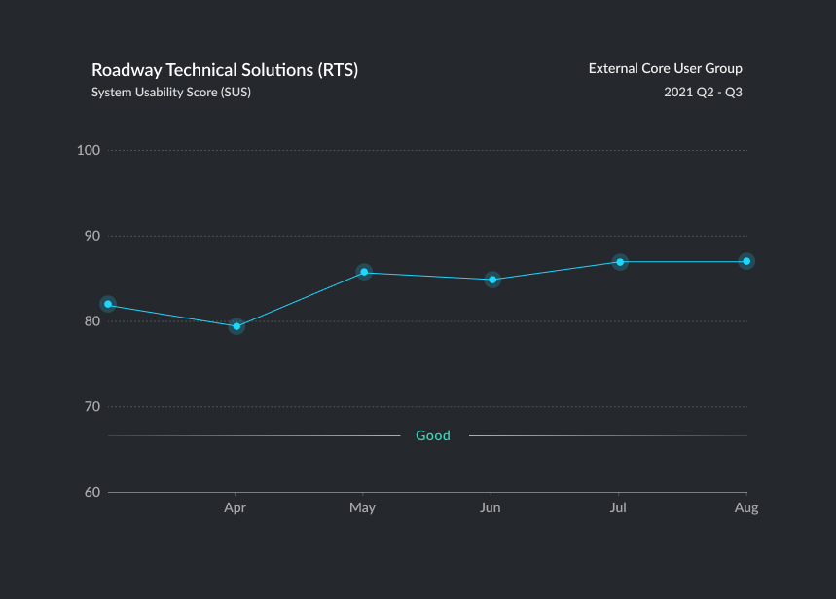Click the Good threshold label

[x=433, y=435]
